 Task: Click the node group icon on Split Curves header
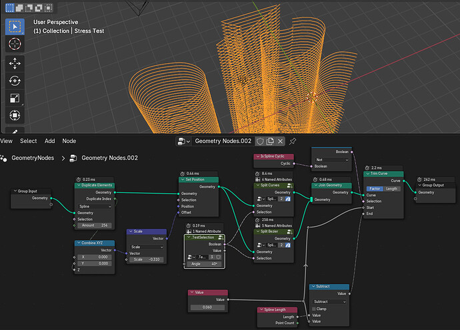tap(289, 186)
